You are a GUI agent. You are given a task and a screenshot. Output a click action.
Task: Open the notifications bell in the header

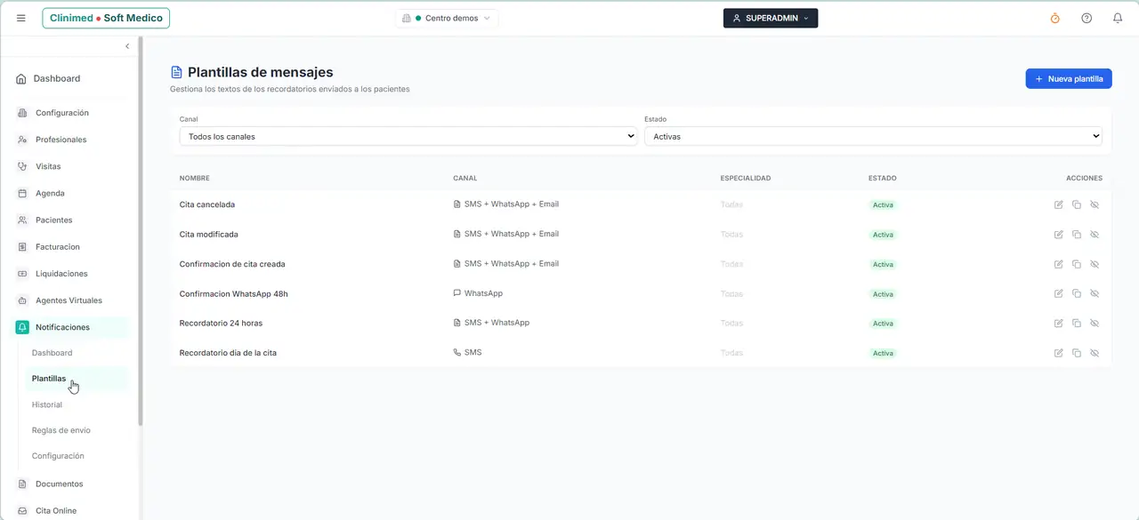coord(1118,18)
